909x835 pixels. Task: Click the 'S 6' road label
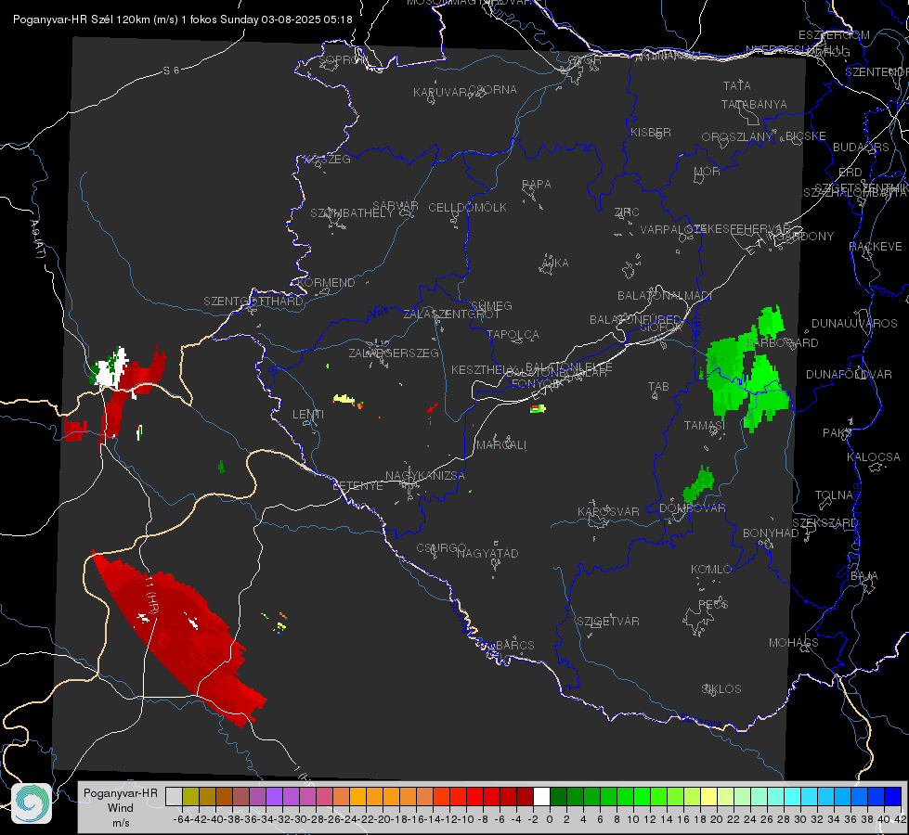pyautogui.click(x=171, y=71)
